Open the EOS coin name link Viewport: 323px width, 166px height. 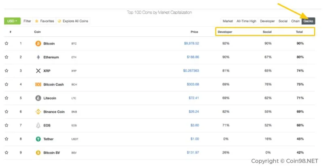point(47,125)
